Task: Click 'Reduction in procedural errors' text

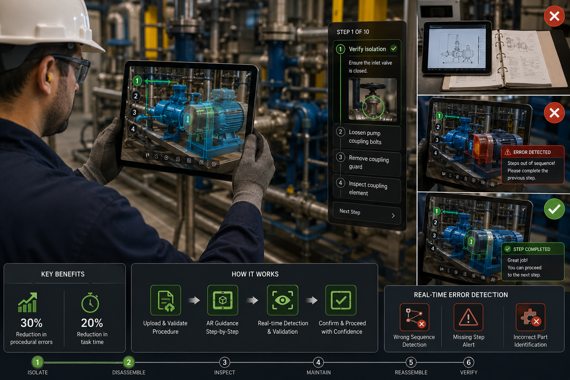Action: pyautogui.click(x=32, y=338)
